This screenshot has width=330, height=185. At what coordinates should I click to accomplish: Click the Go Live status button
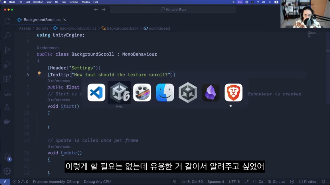pyautogui.click(x=277, y=182)
